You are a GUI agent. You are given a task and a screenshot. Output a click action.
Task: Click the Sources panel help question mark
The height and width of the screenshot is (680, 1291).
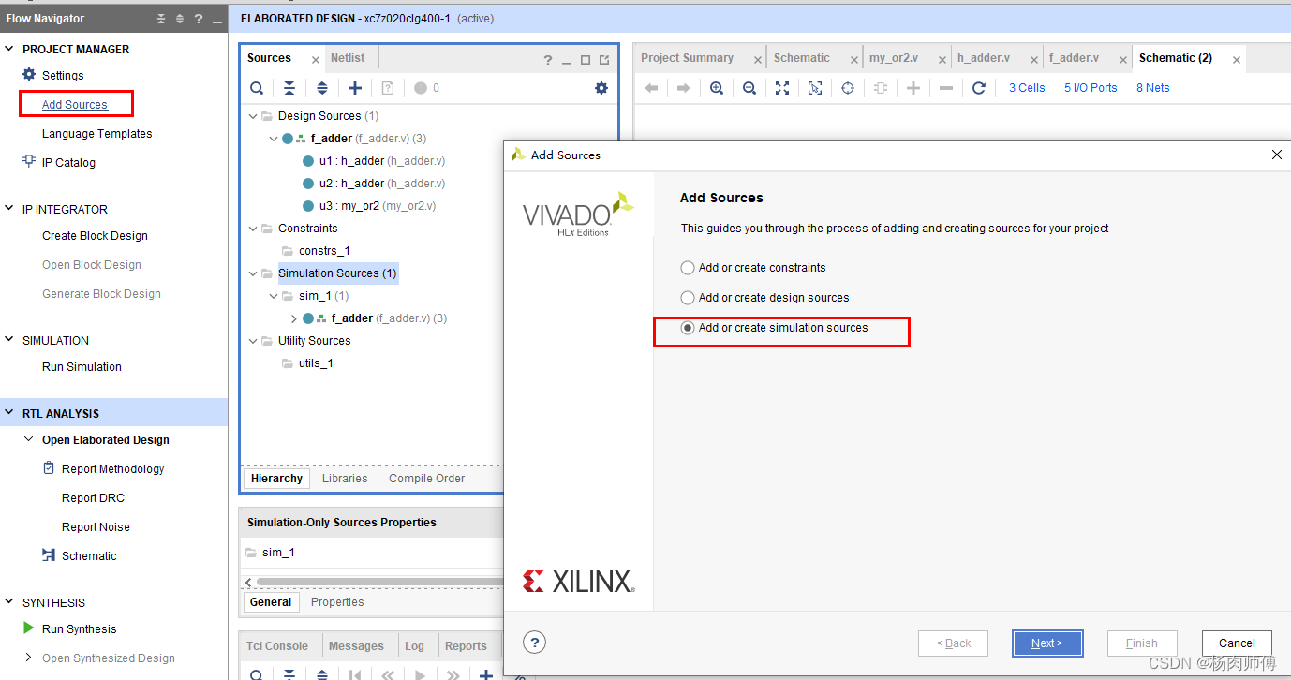(548, 60)
